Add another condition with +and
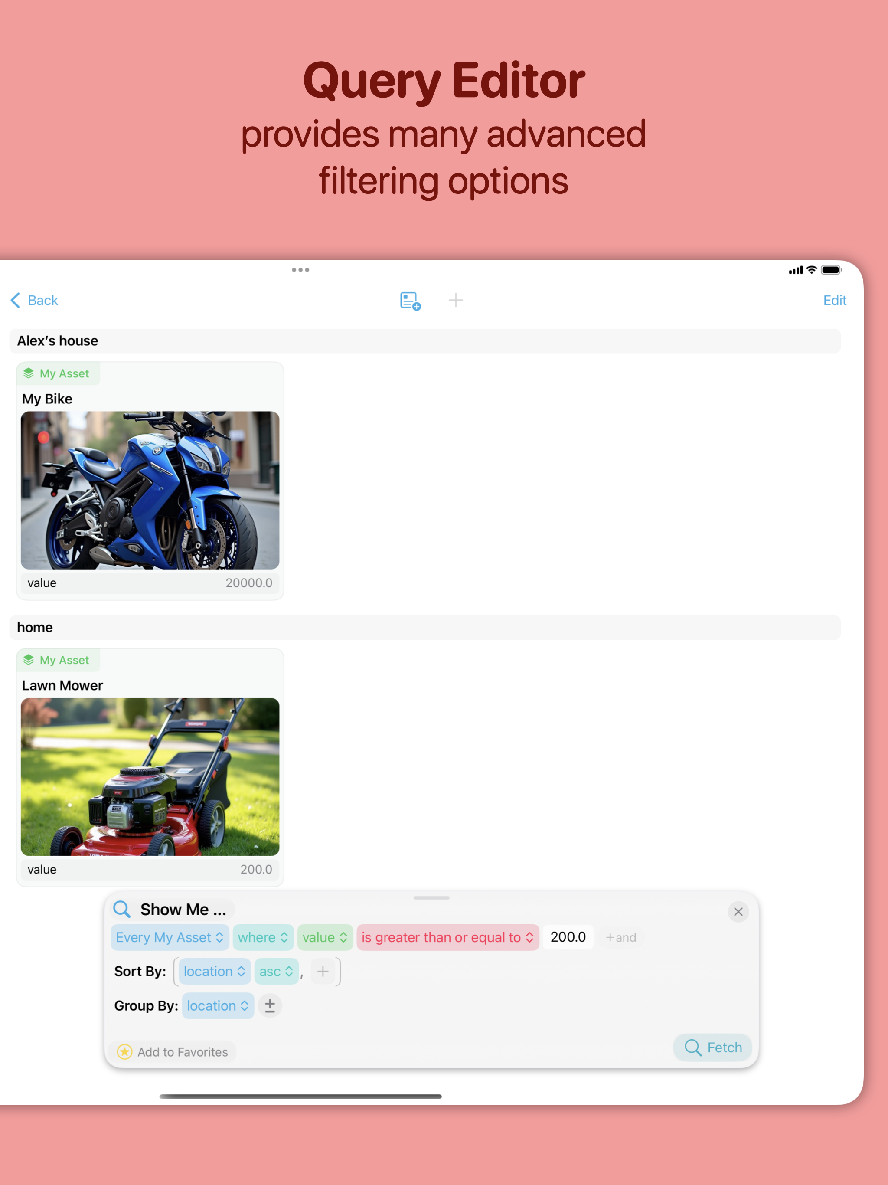The image size is (888, 1185). pyautogui.click(x=621, y=937)
